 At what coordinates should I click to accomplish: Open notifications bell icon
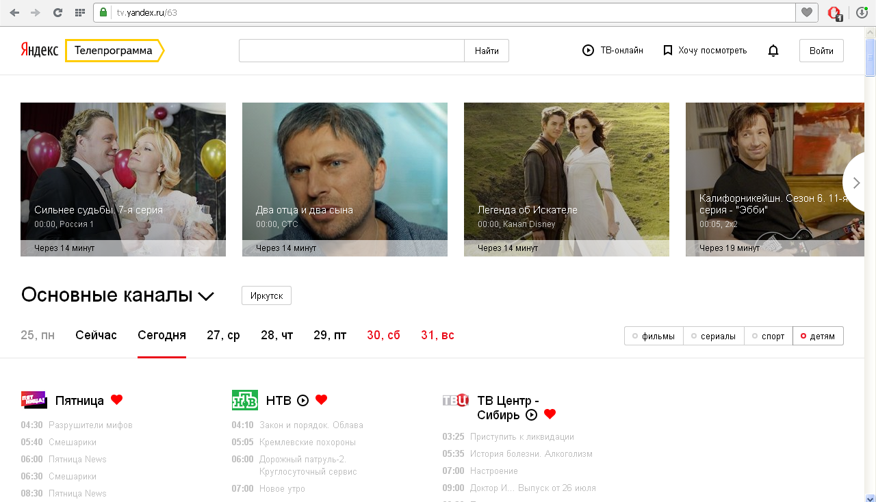click(773, 51)
